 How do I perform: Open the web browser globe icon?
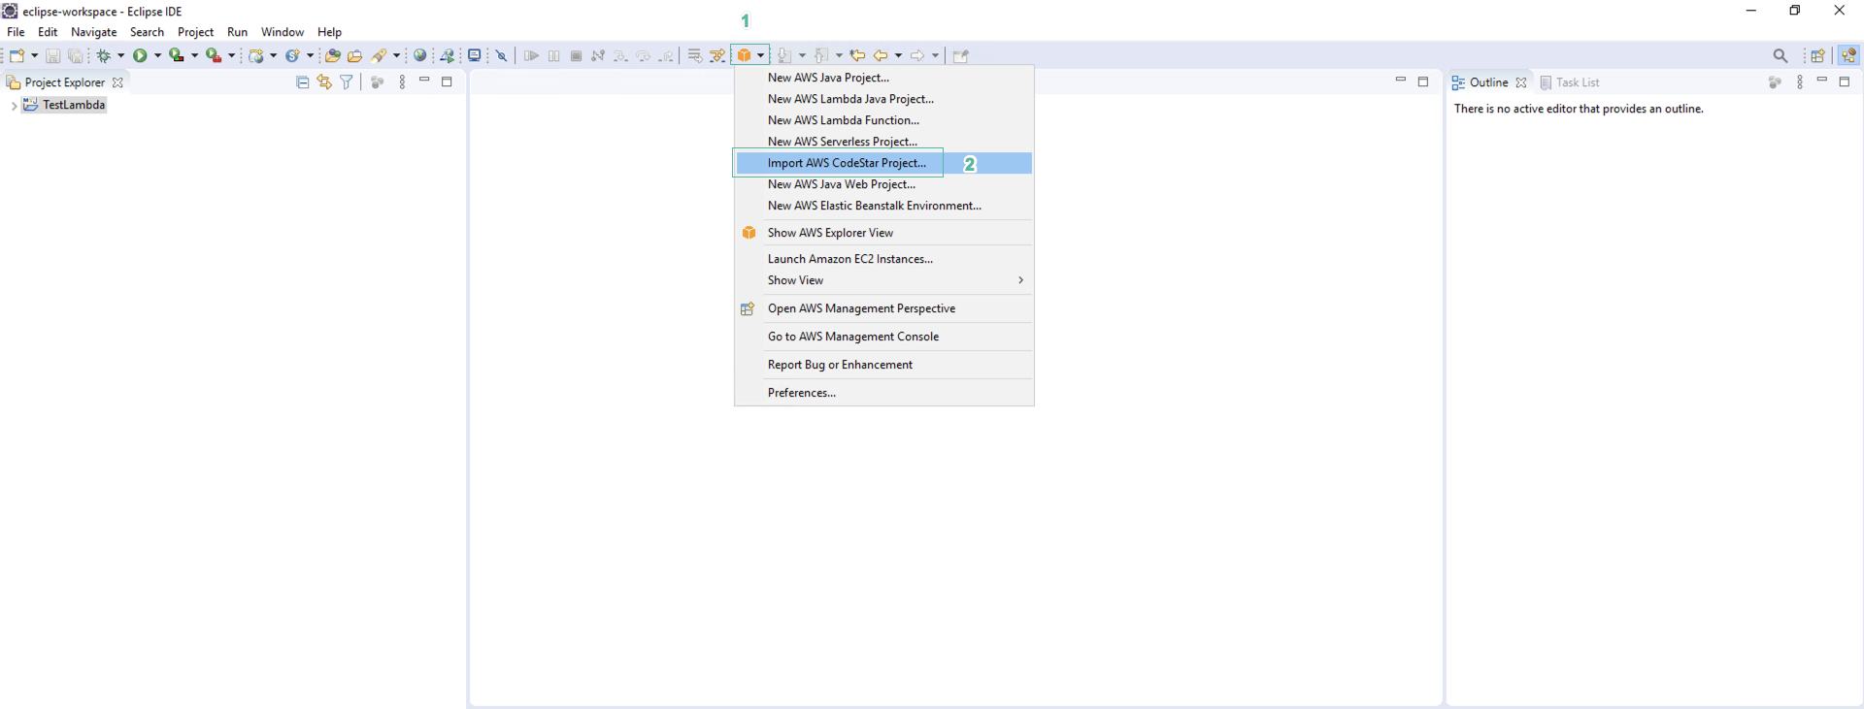tap(420, 56)
